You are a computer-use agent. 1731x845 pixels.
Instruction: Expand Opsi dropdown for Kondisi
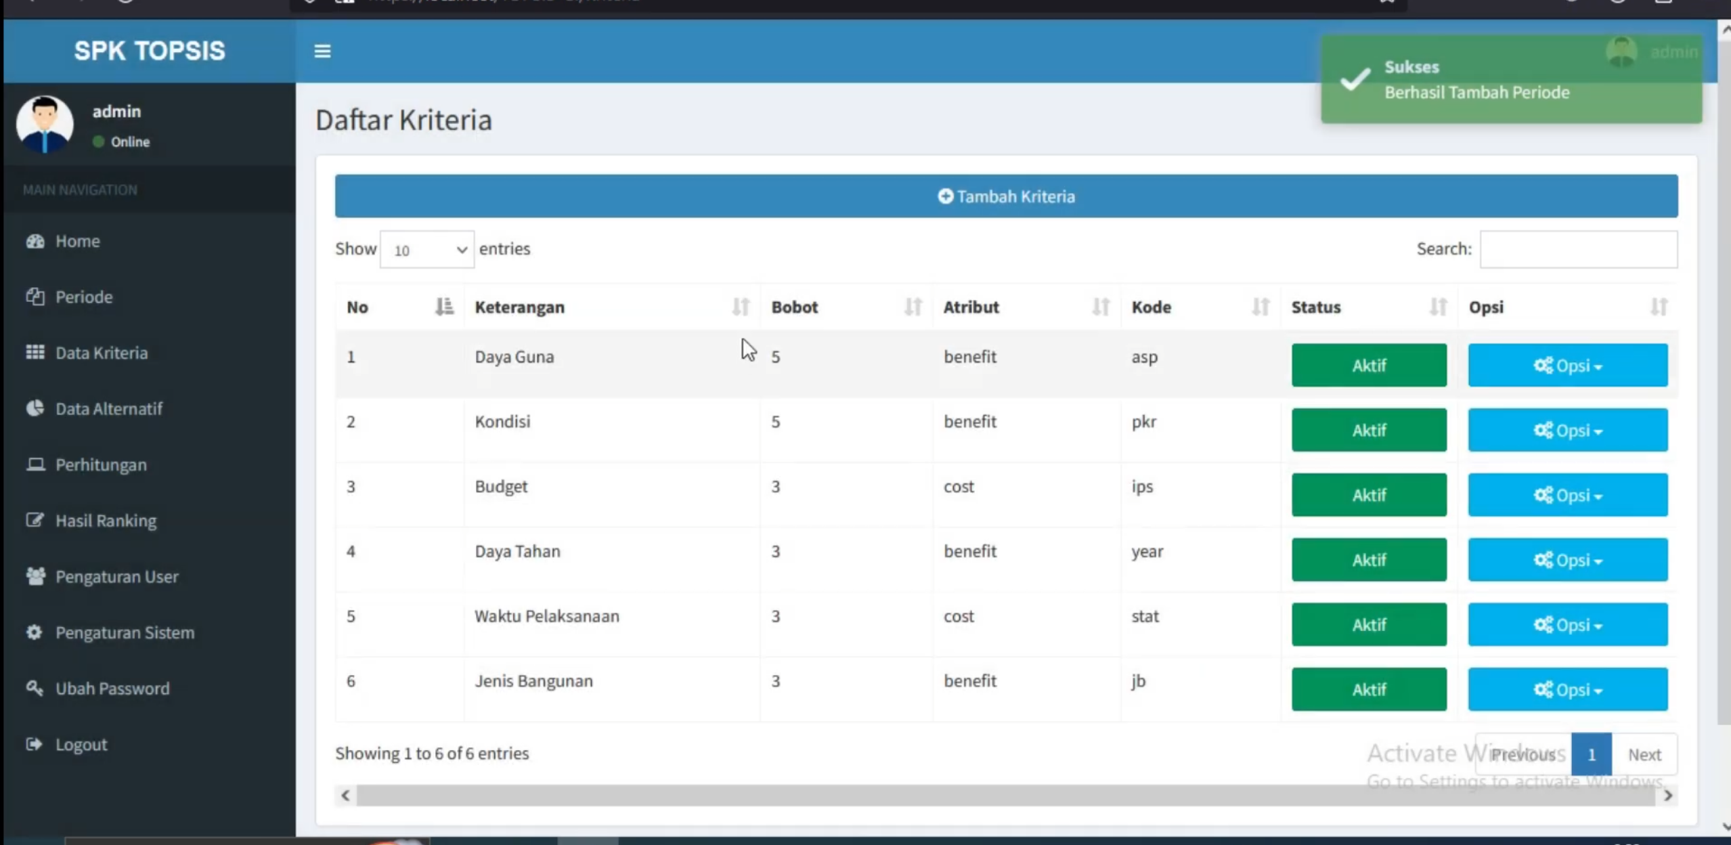click(1567, 430)
